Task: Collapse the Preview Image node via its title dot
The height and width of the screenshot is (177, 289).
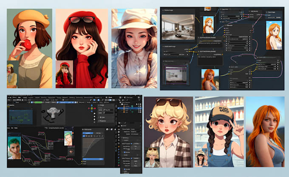Action: pos(163,10)
